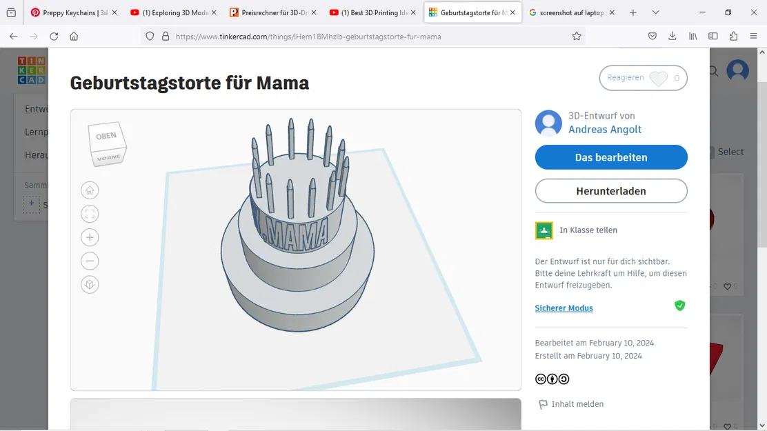Click Inhalt melden link
The image size is (767, 431).
(x=577, y=404)
